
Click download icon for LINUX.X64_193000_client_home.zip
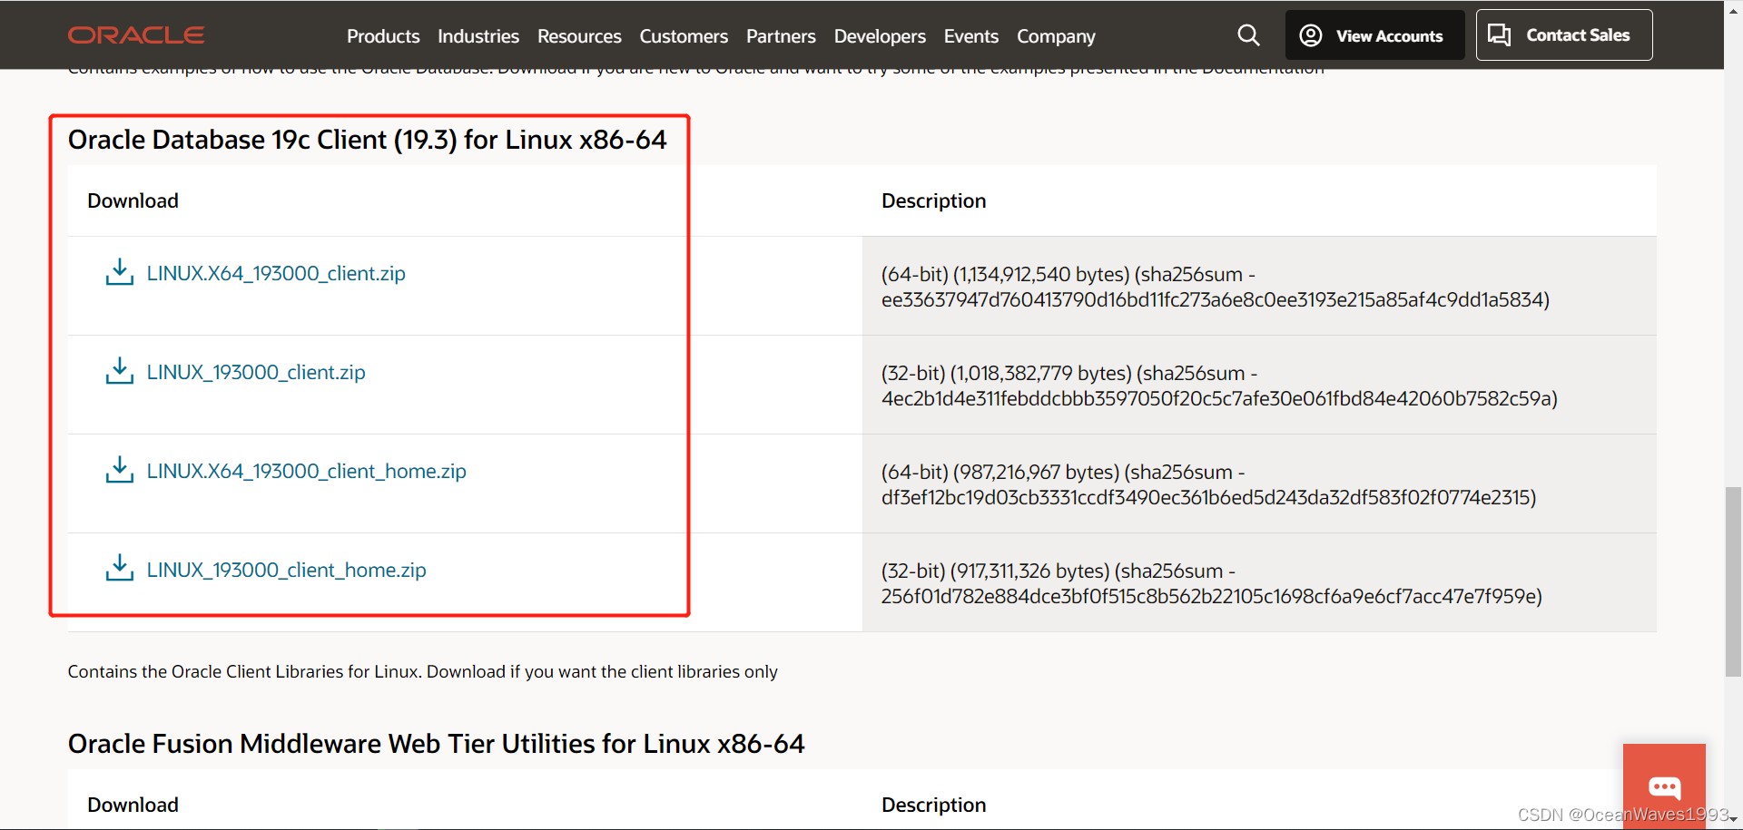point(119,470)
